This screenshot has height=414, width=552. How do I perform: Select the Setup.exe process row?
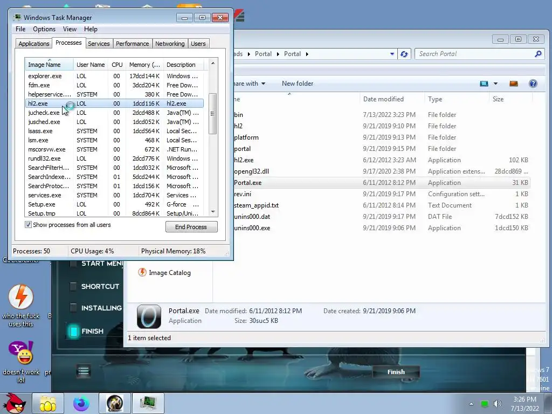tap(114, 204)
